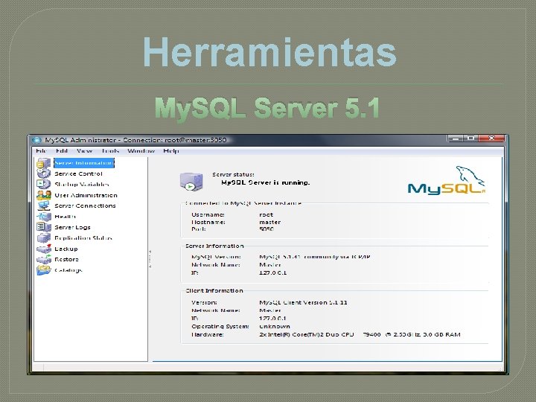The width and height of the screenshot is (536, 402).
Task: Open the Help menu
Action: [x=171, y=150]
